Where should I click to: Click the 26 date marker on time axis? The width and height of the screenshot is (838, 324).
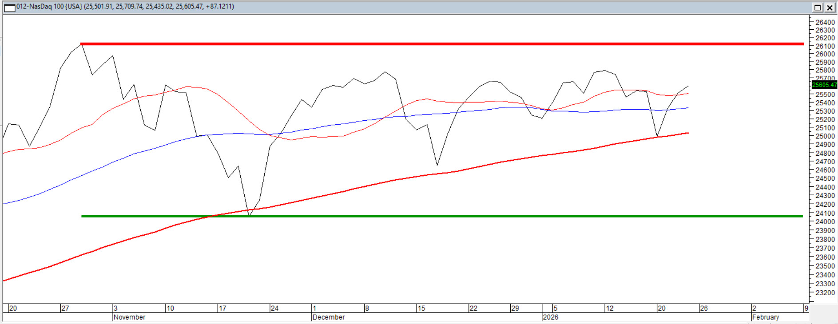pyautogui.click(x=703, y=308)
